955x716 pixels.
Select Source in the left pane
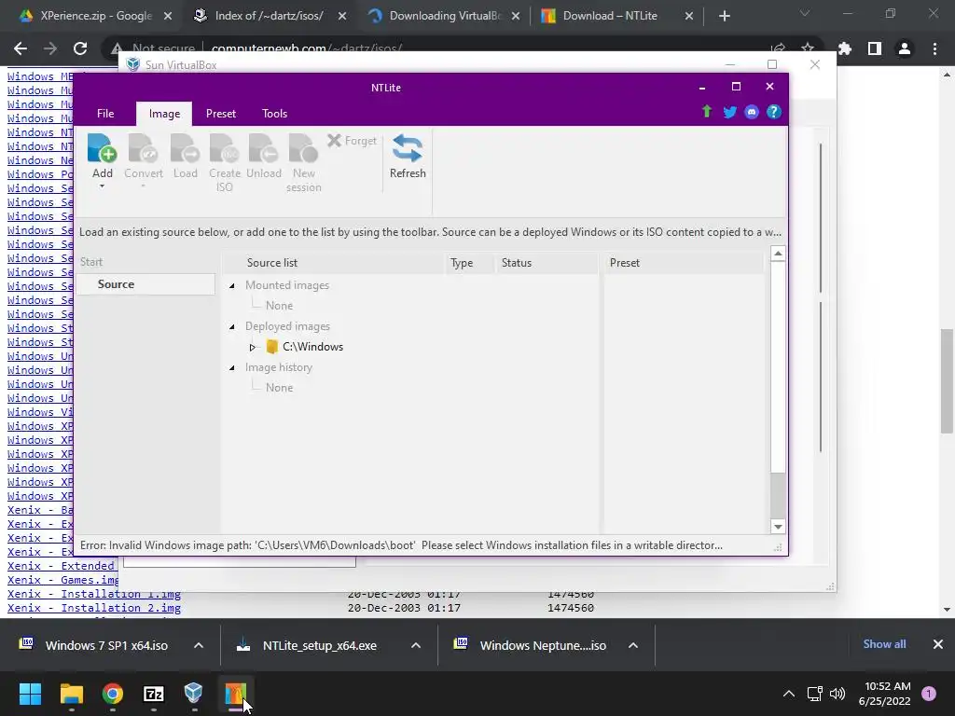click(145, 284)
